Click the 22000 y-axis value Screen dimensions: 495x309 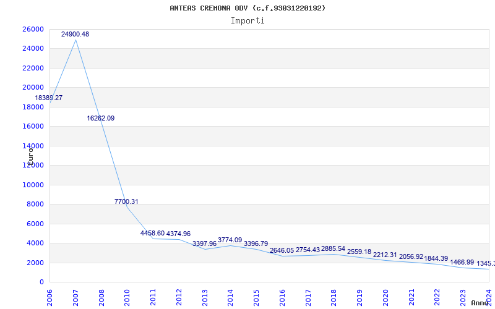(33, 68)
